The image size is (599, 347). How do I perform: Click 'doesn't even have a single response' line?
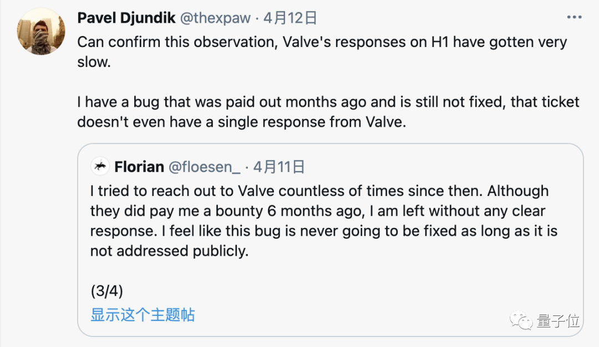[x=241, y=122]
